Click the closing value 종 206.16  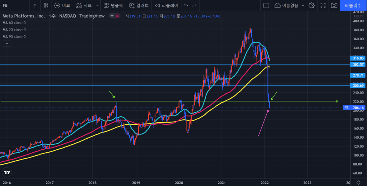tap(184, 16)
